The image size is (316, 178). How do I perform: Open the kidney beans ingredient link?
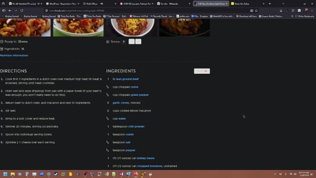(x=146, y=158)
